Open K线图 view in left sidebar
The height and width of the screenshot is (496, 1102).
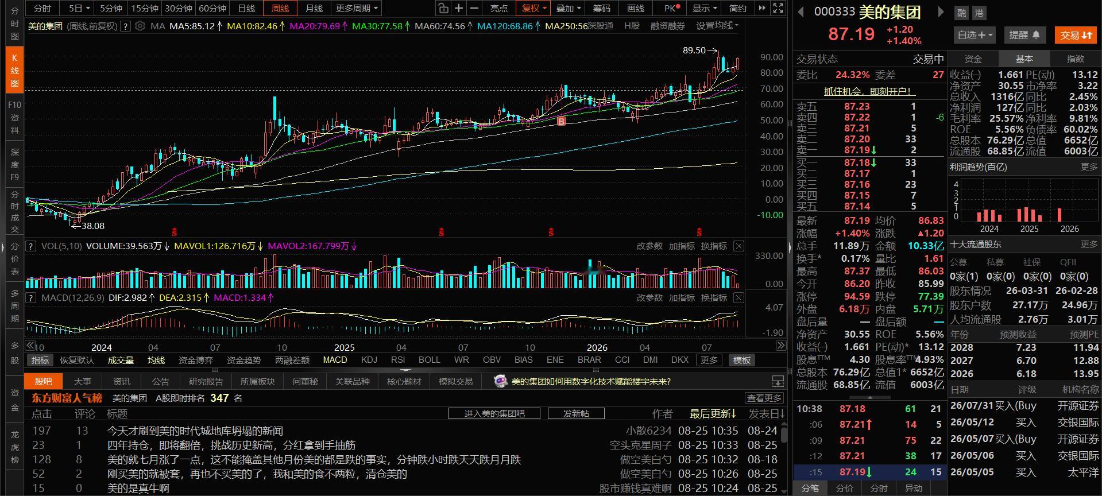[x=15, y=71]
